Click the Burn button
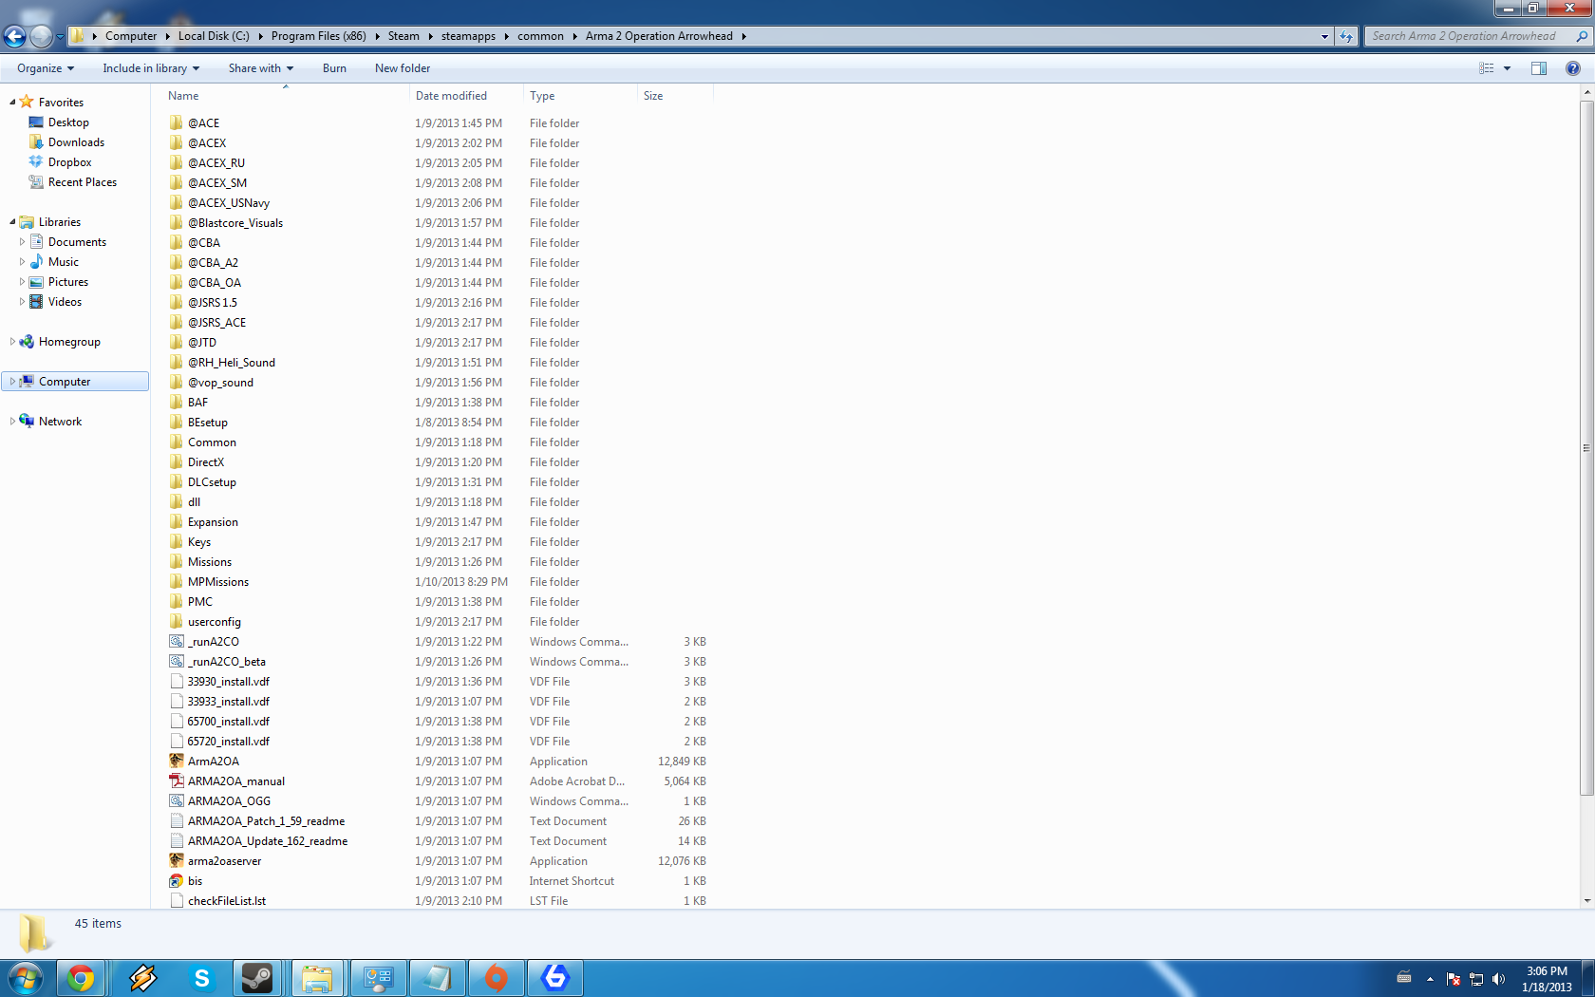 tap(334, 68)
